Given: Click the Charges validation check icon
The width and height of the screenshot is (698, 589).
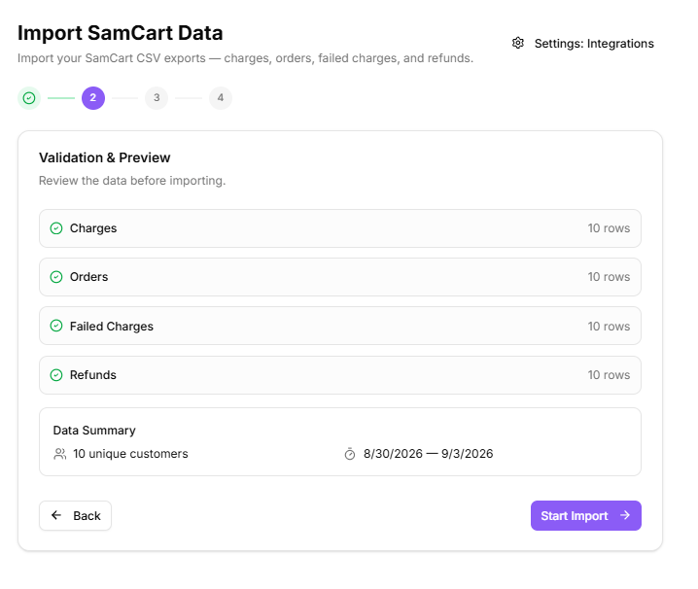Looking at the screenshot, I should click(56, 228).
